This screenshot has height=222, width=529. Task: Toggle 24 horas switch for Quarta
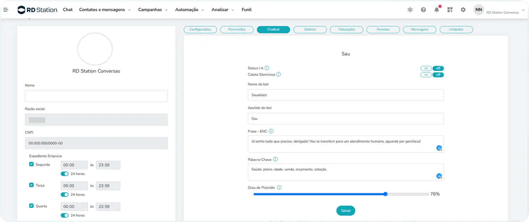65,215
